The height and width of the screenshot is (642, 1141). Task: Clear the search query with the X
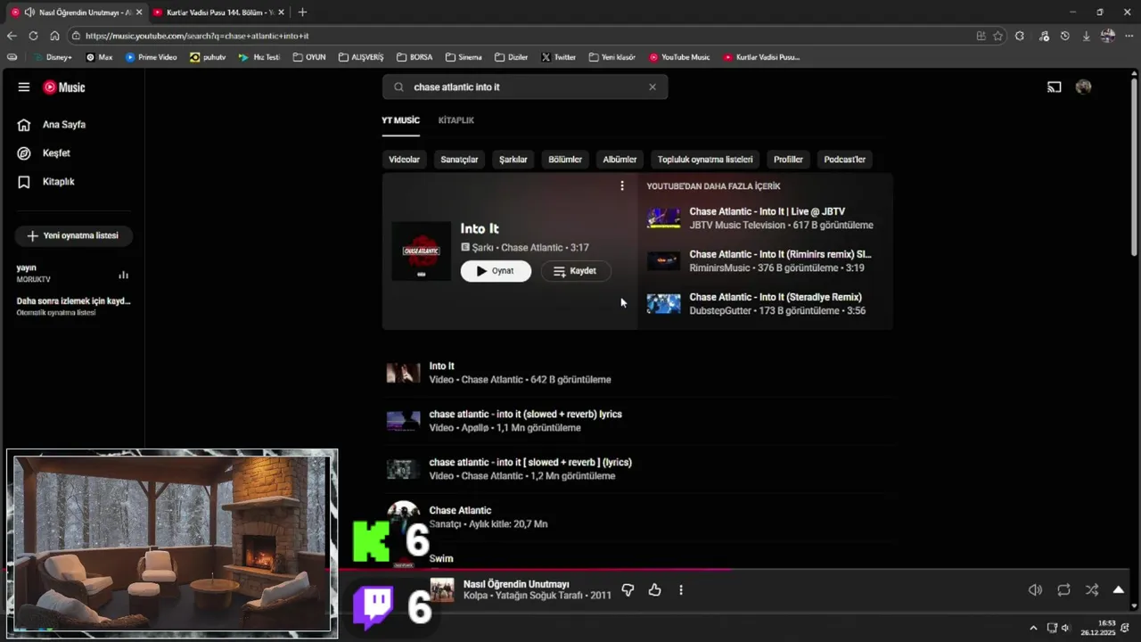[653, 87]
